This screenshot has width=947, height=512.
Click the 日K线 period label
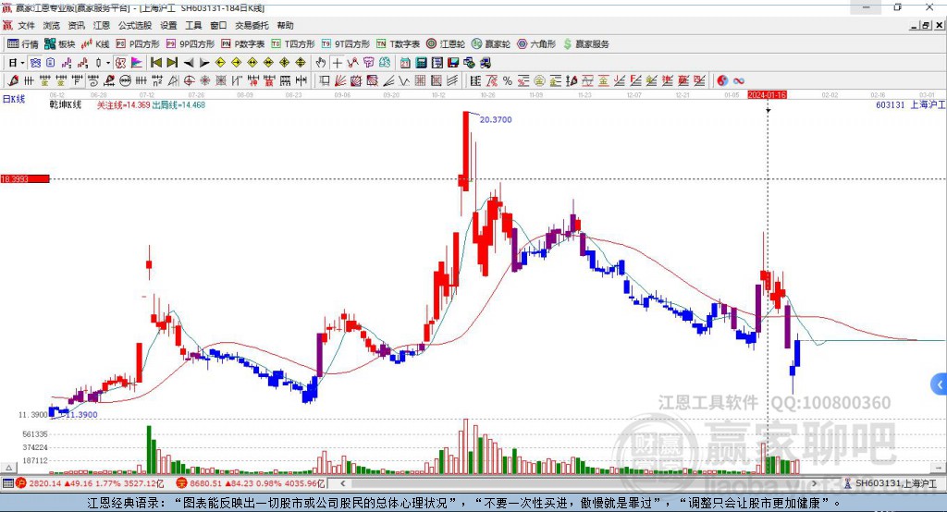[14, 99]
